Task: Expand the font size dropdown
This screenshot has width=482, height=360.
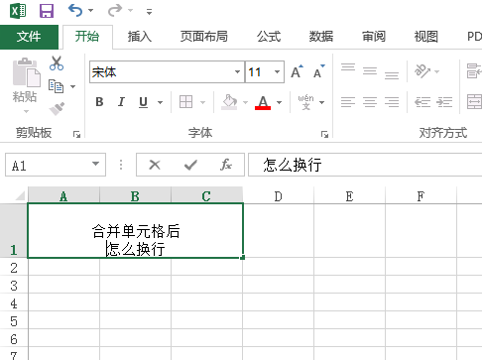Action: click(x=277, y=71)
